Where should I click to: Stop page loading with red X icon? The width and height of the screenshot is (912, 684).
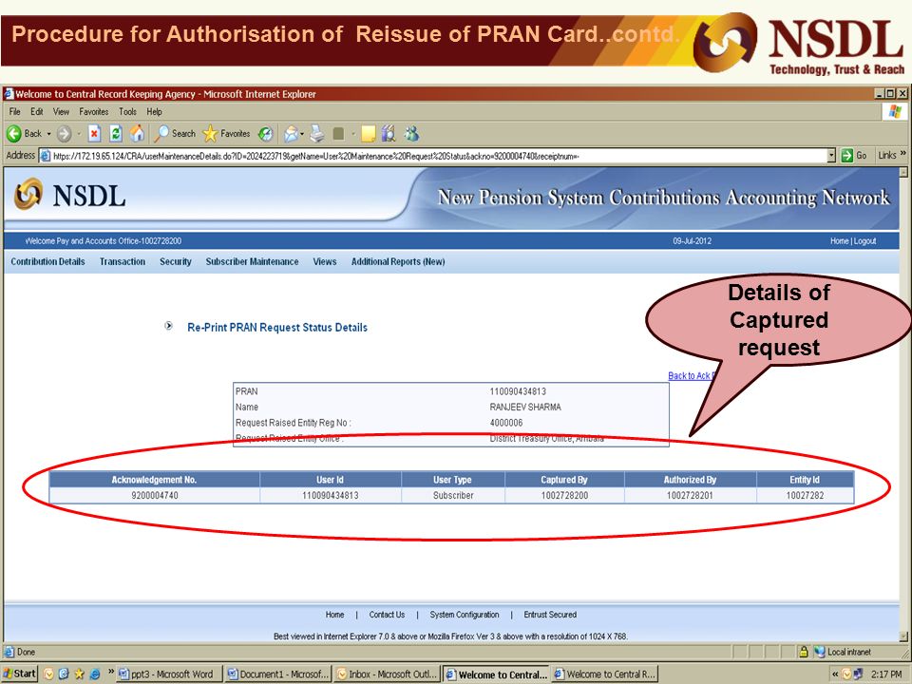click(x=94, y=134)
